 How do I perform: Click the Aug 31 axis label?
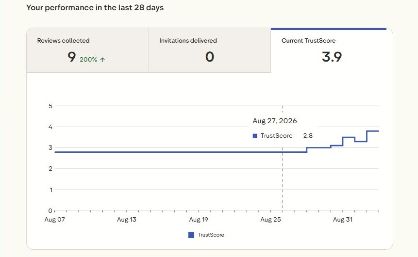[x=343, y=220]
